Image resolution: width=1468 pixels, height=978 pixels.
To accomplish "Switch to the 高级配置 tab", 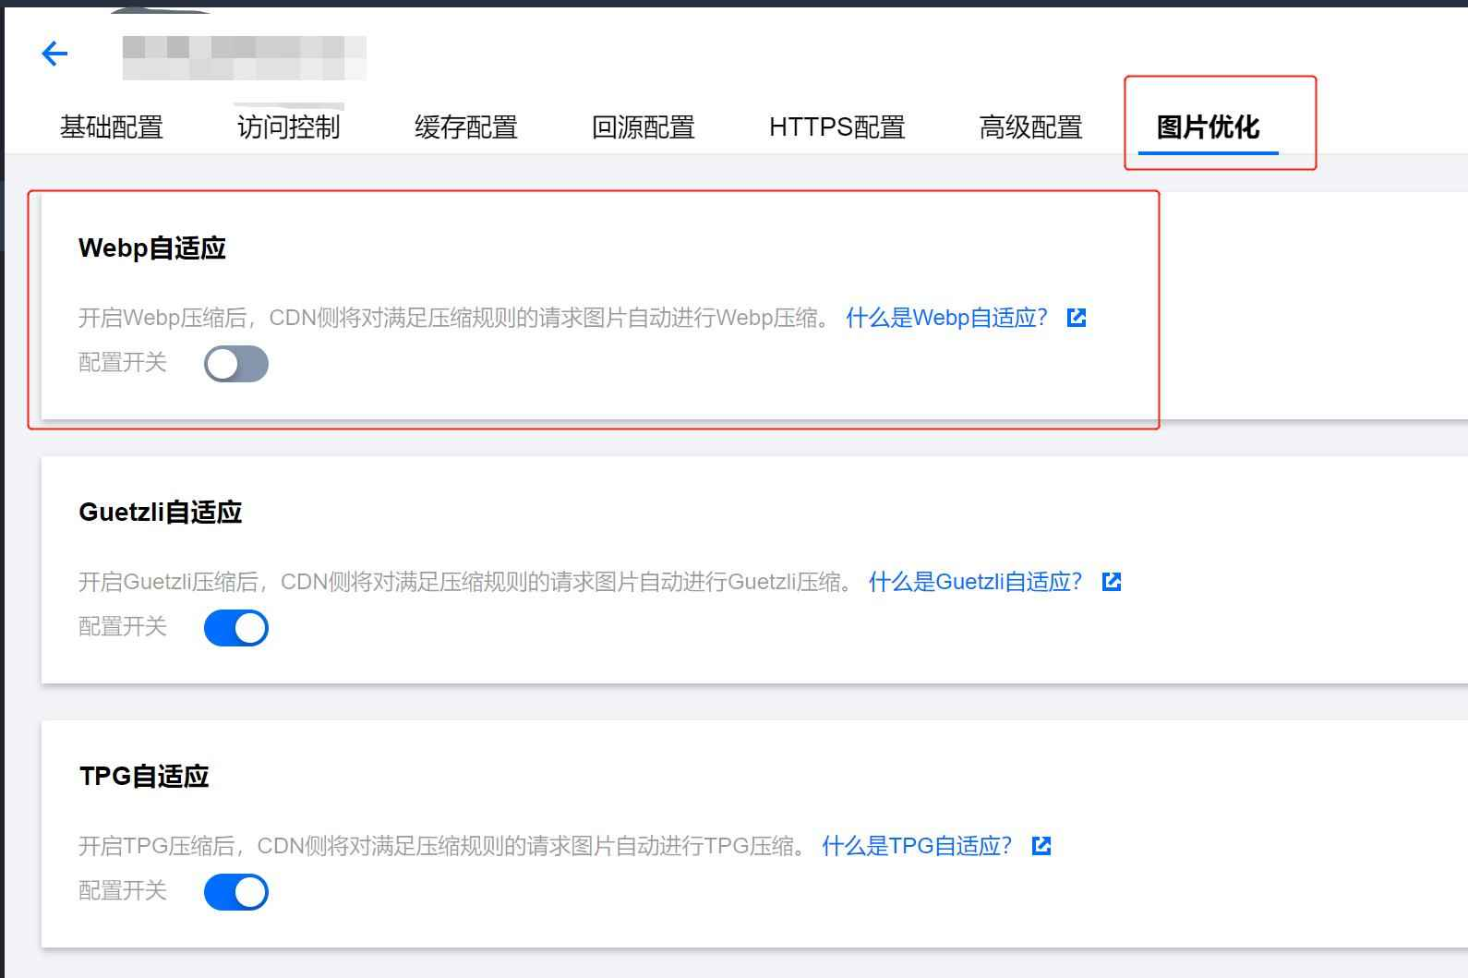I will tap(1030, 127).
